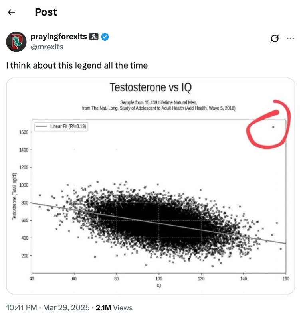Click the Post page heading
The height and width of the screenshot is (319, 303).
(46, 12)
